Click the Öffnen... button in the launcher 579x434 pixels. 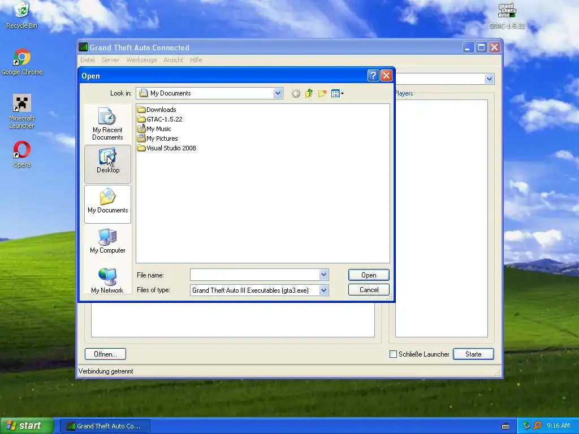pyautogui.click(x=105, y=354)
